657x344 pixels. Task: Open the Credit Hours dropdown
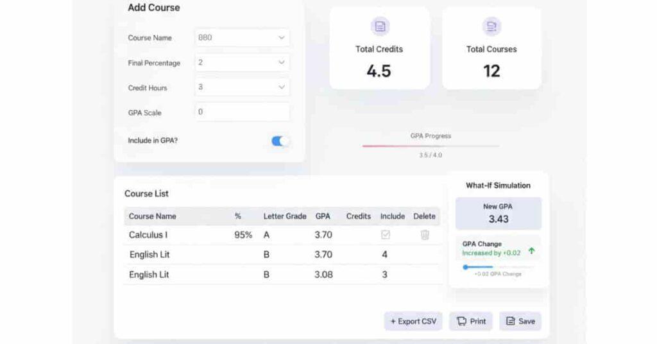(x=242, y=87)
